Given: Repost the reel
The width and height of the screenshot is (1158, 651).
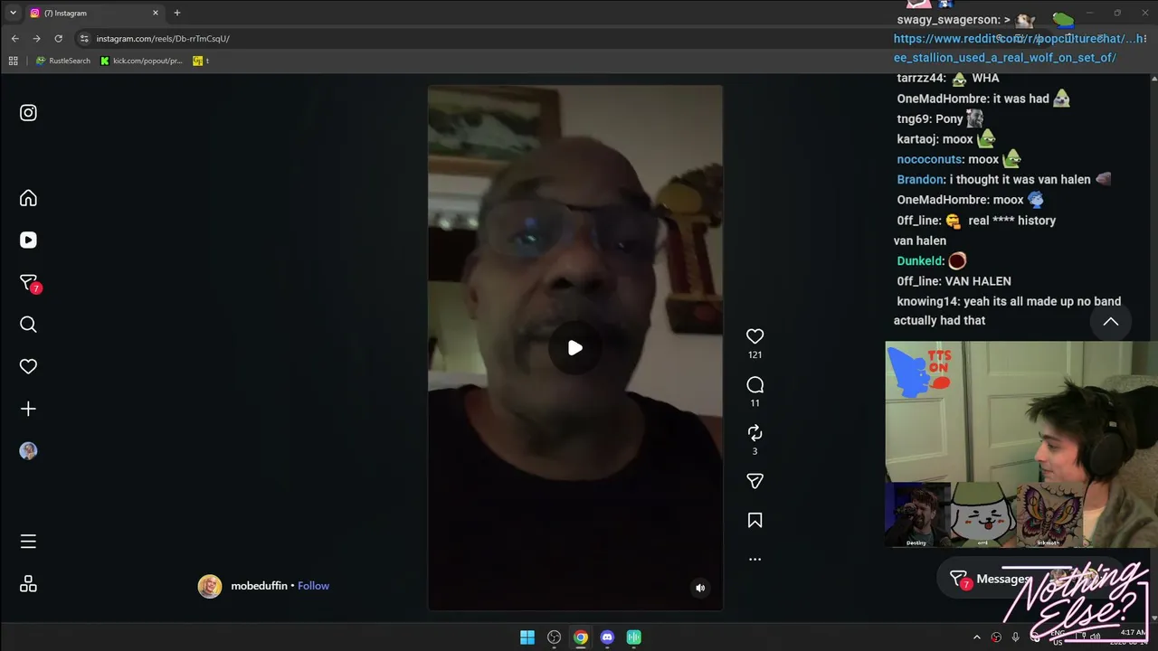Looking at the screenshot, I should (x=755, y=433).
